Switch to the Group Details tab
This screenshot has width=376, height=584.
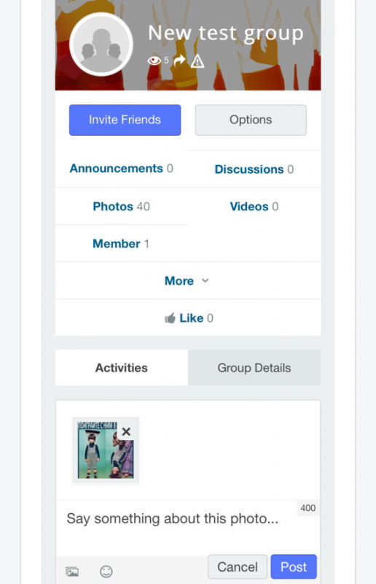[x=254, y=368]
